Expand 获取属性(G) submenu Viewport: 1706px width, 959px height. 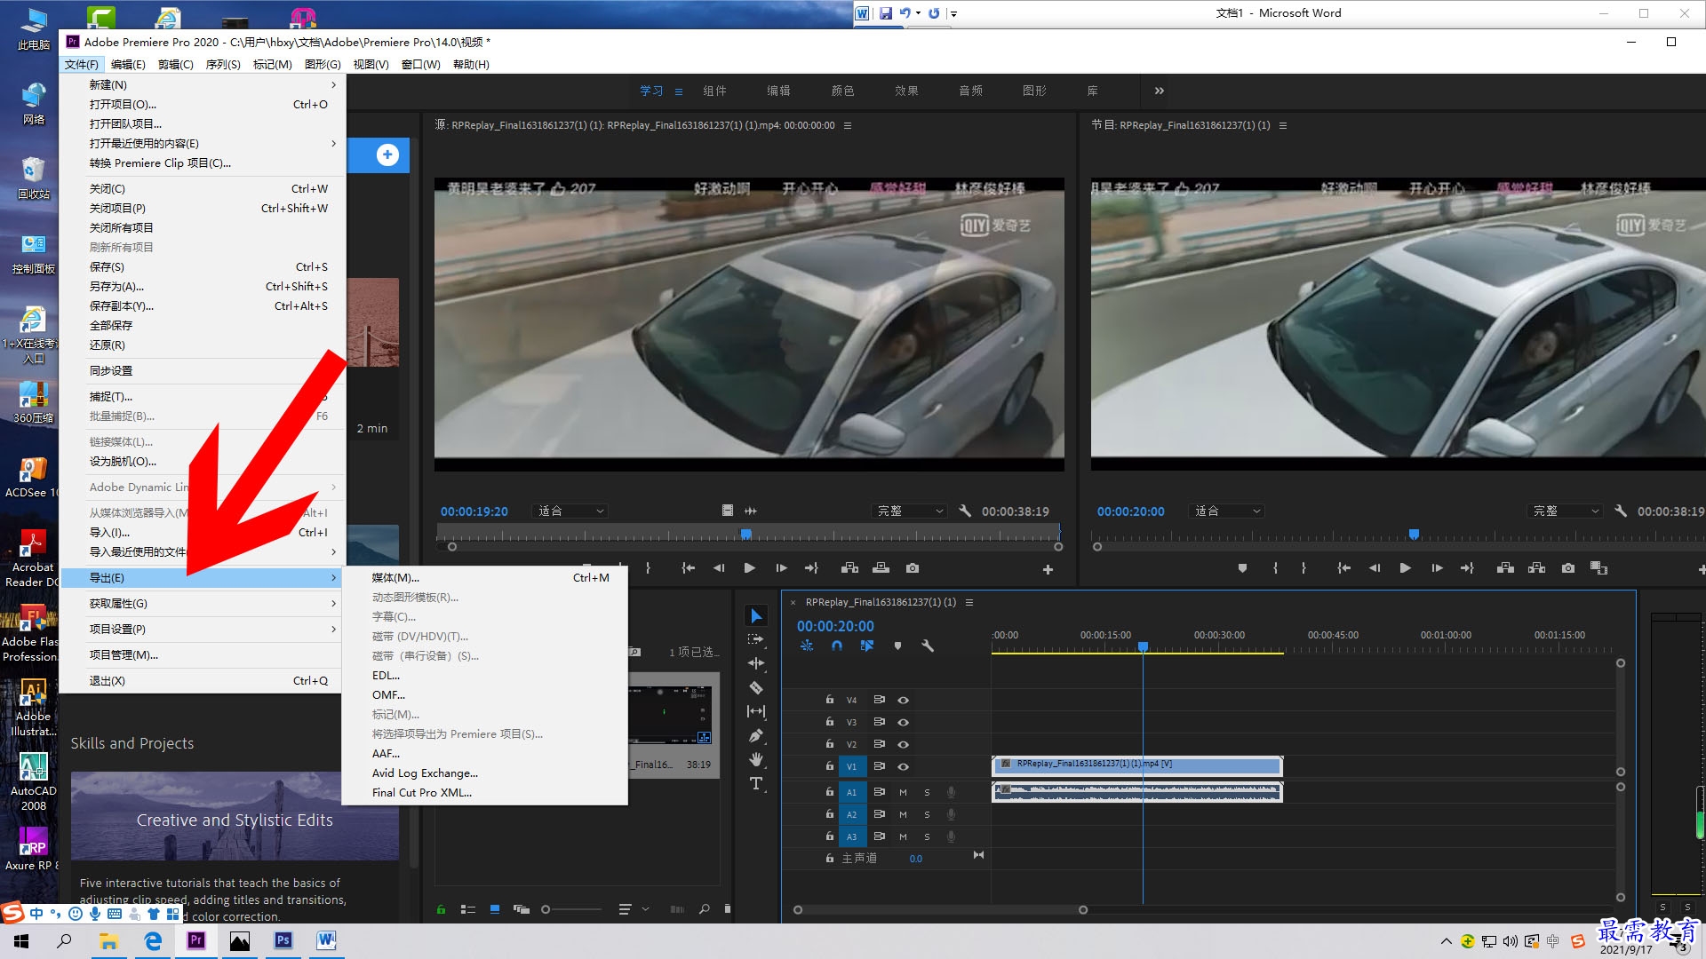pyautogui.click(x=203, y=604)
